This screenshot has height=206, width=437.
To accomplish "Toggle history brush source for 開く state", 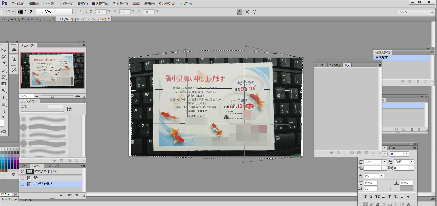I will click(23, 178).
